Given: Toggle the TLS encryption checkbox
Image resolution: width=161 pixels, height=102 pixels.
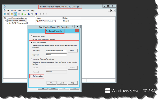Looking at the screenshot, I should click(x=31, y=76).
